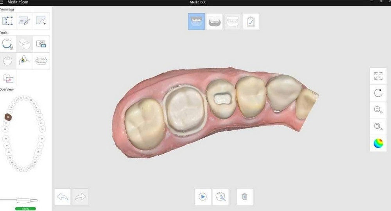Select the occlusion color analysis tool

[x=24, y=61]
